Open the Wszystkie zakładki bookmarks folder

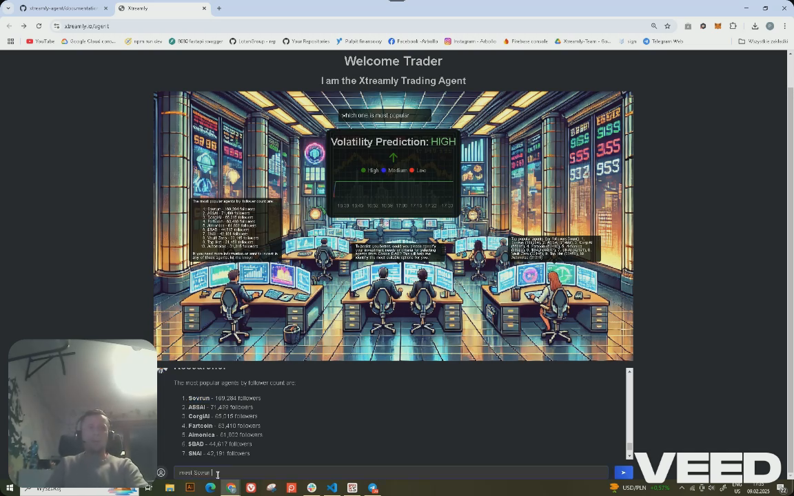(763, 41)
